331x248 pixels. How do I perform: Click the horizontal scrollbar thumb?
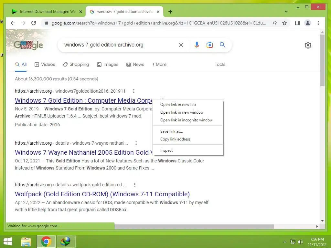click(x=194, y=226)
